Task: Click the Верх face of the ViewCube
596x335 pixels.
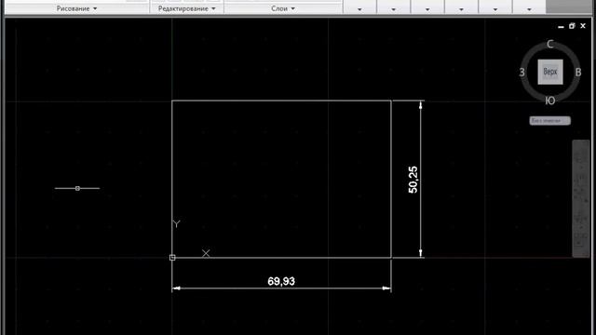Action: [x=550, y=72]
